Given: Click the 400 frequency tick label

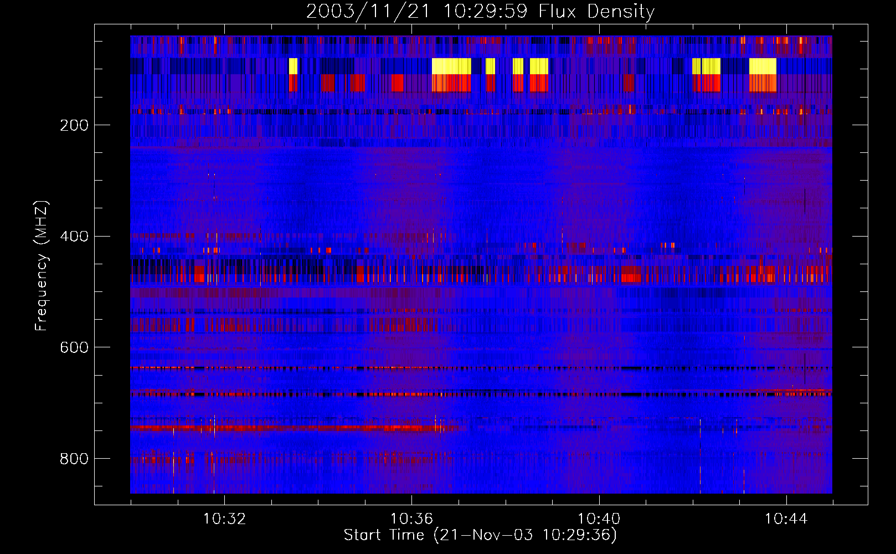Looking at the screenshot, I should pos(74,237).
